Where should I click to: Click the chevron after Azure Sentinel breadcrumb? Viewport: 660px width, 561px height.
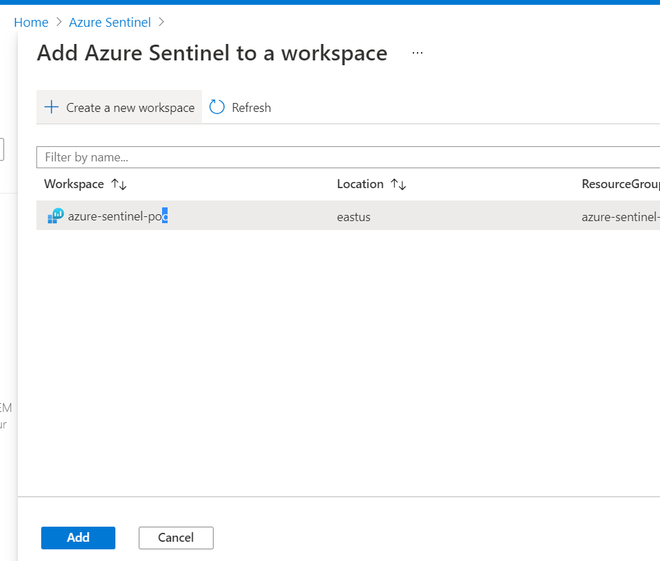[161, 22]
